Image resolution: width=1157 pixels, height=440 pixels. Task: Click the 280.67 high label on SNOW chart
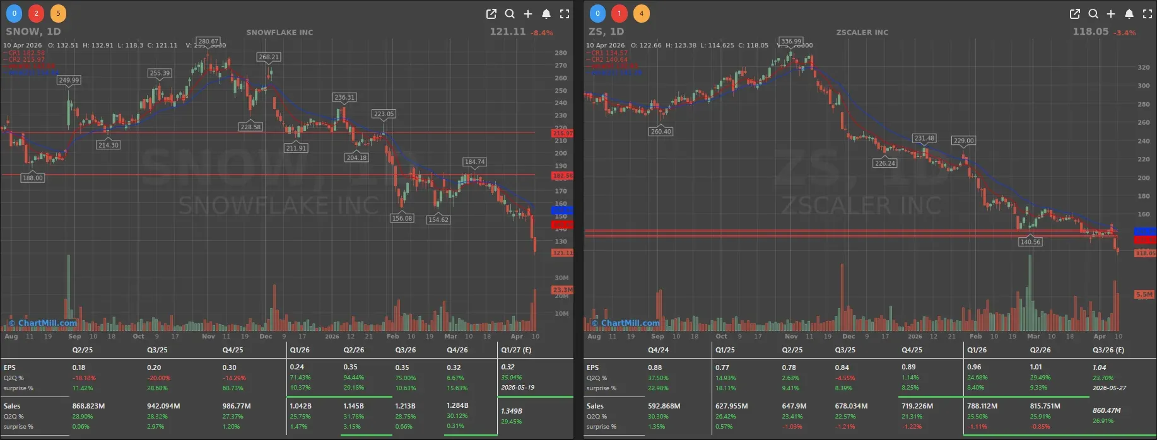pos(208,41)
